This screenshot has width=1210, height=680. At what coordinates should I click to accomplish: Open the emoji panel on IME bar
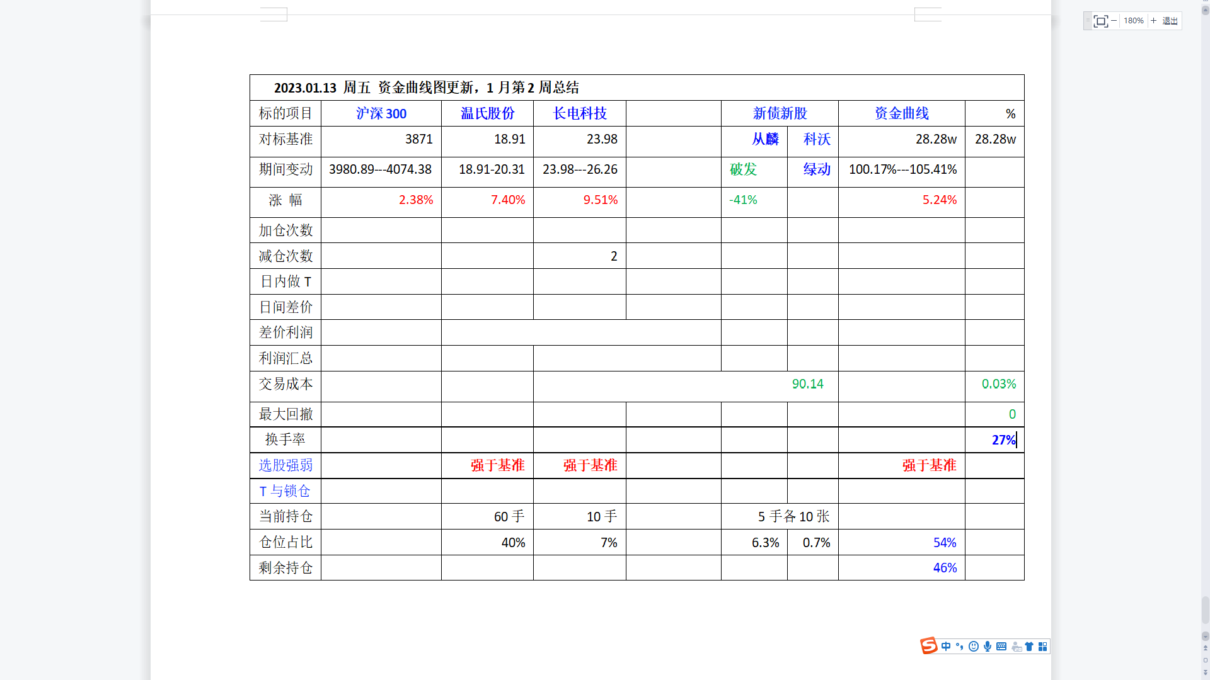974,647
